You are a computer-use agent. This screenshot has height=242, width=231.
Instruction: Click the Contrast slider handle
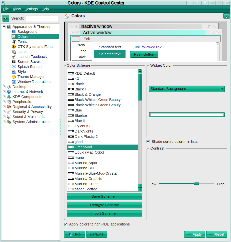196,184
